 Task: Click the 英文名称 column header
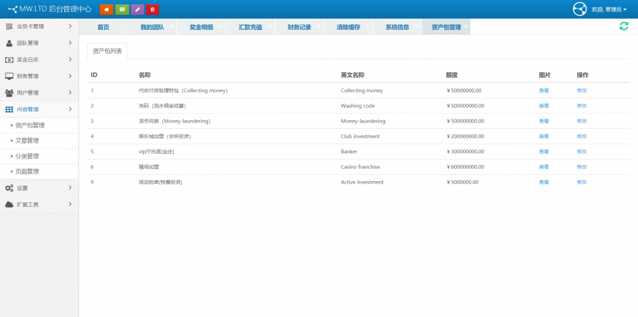(353, 75)
